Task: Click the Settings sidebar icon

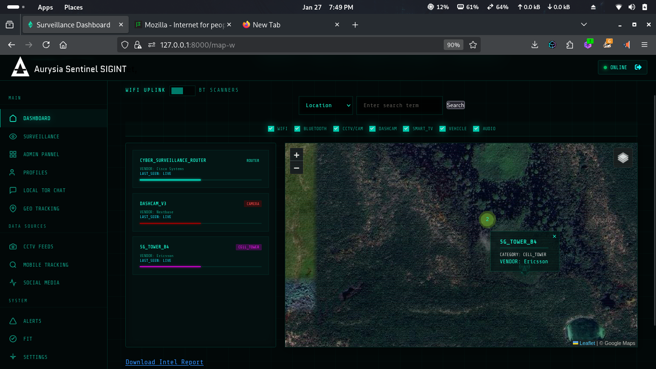Action: tap(13, 357)
